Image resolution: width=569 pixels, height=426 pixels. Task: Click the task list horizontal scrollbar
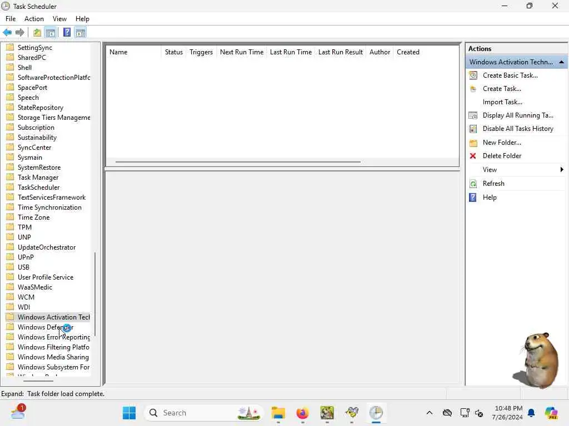238,162
